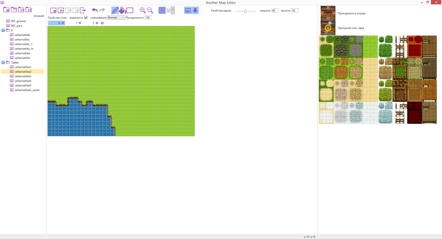The height and width of the screenshot is (239, 442).
Task: Toggle the видимость layer visibility checkbox
Action: (x=86, y=18)
